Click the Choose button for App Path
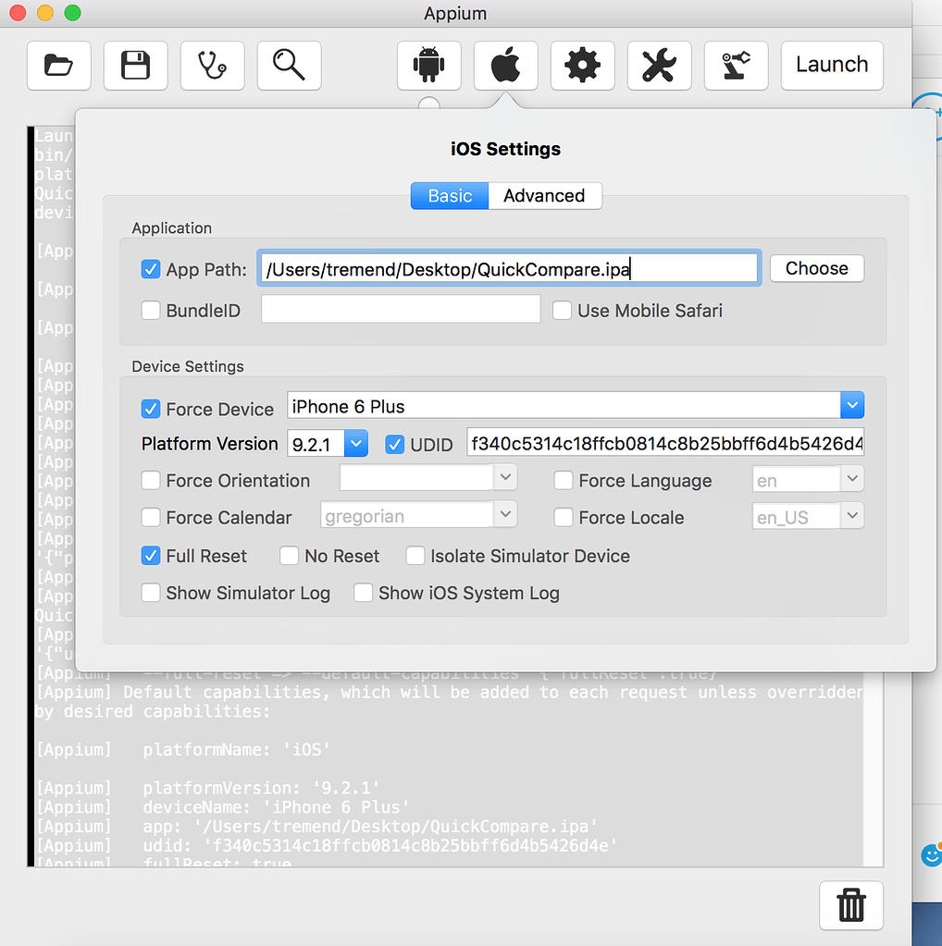The height and width of the screenshot is (946, 942). coord(816,268)
